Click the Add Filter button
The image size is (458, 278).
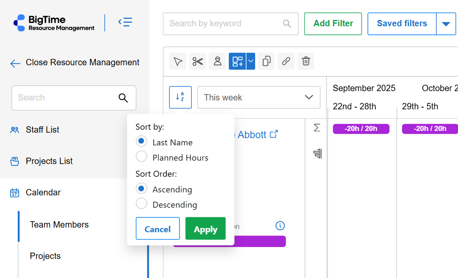(x=333, y=24)
